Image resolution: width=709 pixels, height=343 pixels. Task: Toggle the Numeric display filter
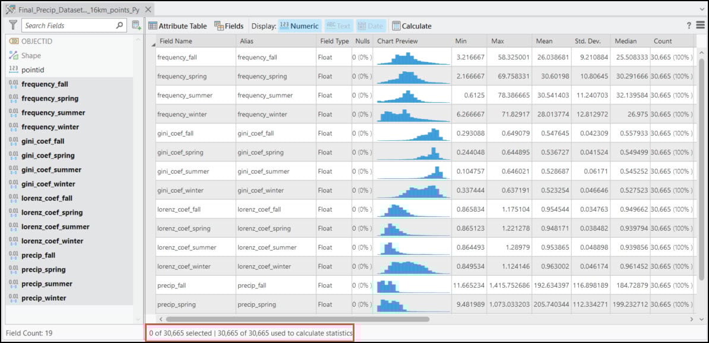click(x=299, y=26)
